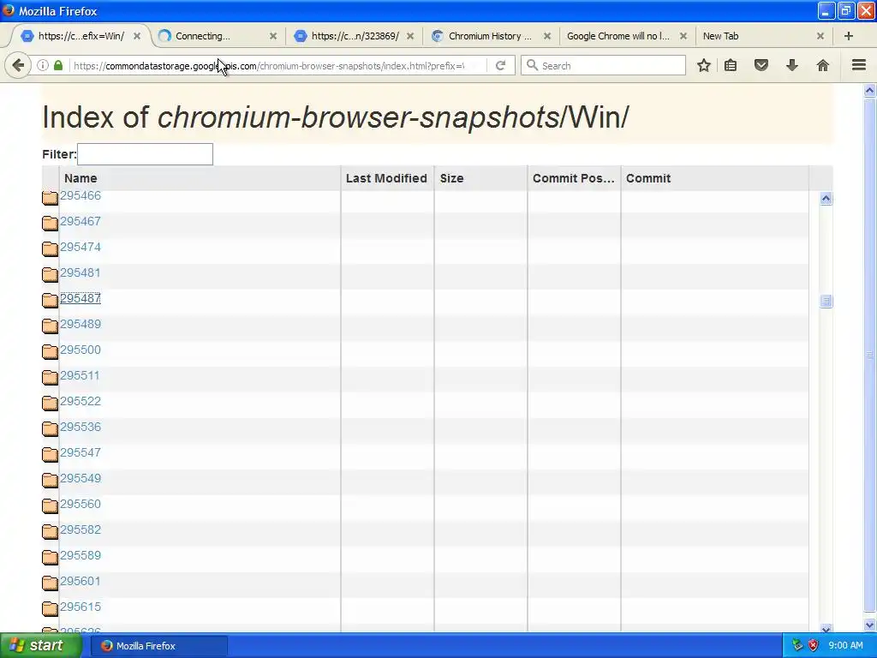Switch to the https://c...n/323869/ tab

pos(355,36)
